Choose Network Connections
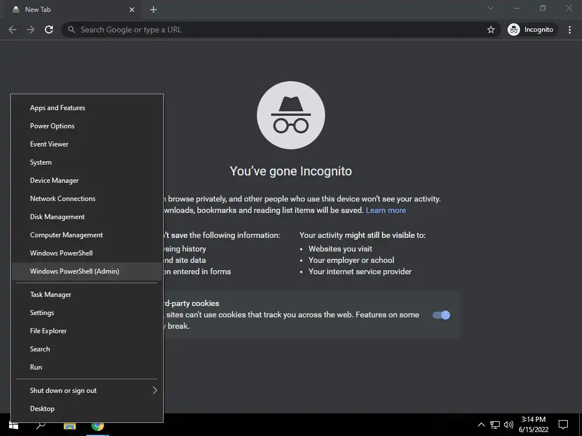The image size is (582, 436). click(x=87, y=199)
